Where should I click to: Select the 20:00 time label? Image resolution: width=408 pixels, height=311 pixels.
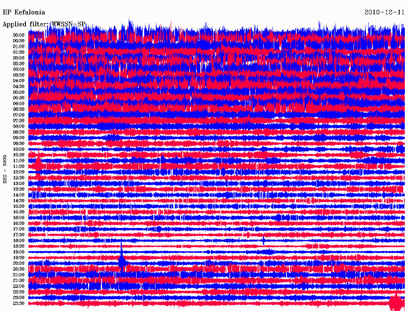19,264
